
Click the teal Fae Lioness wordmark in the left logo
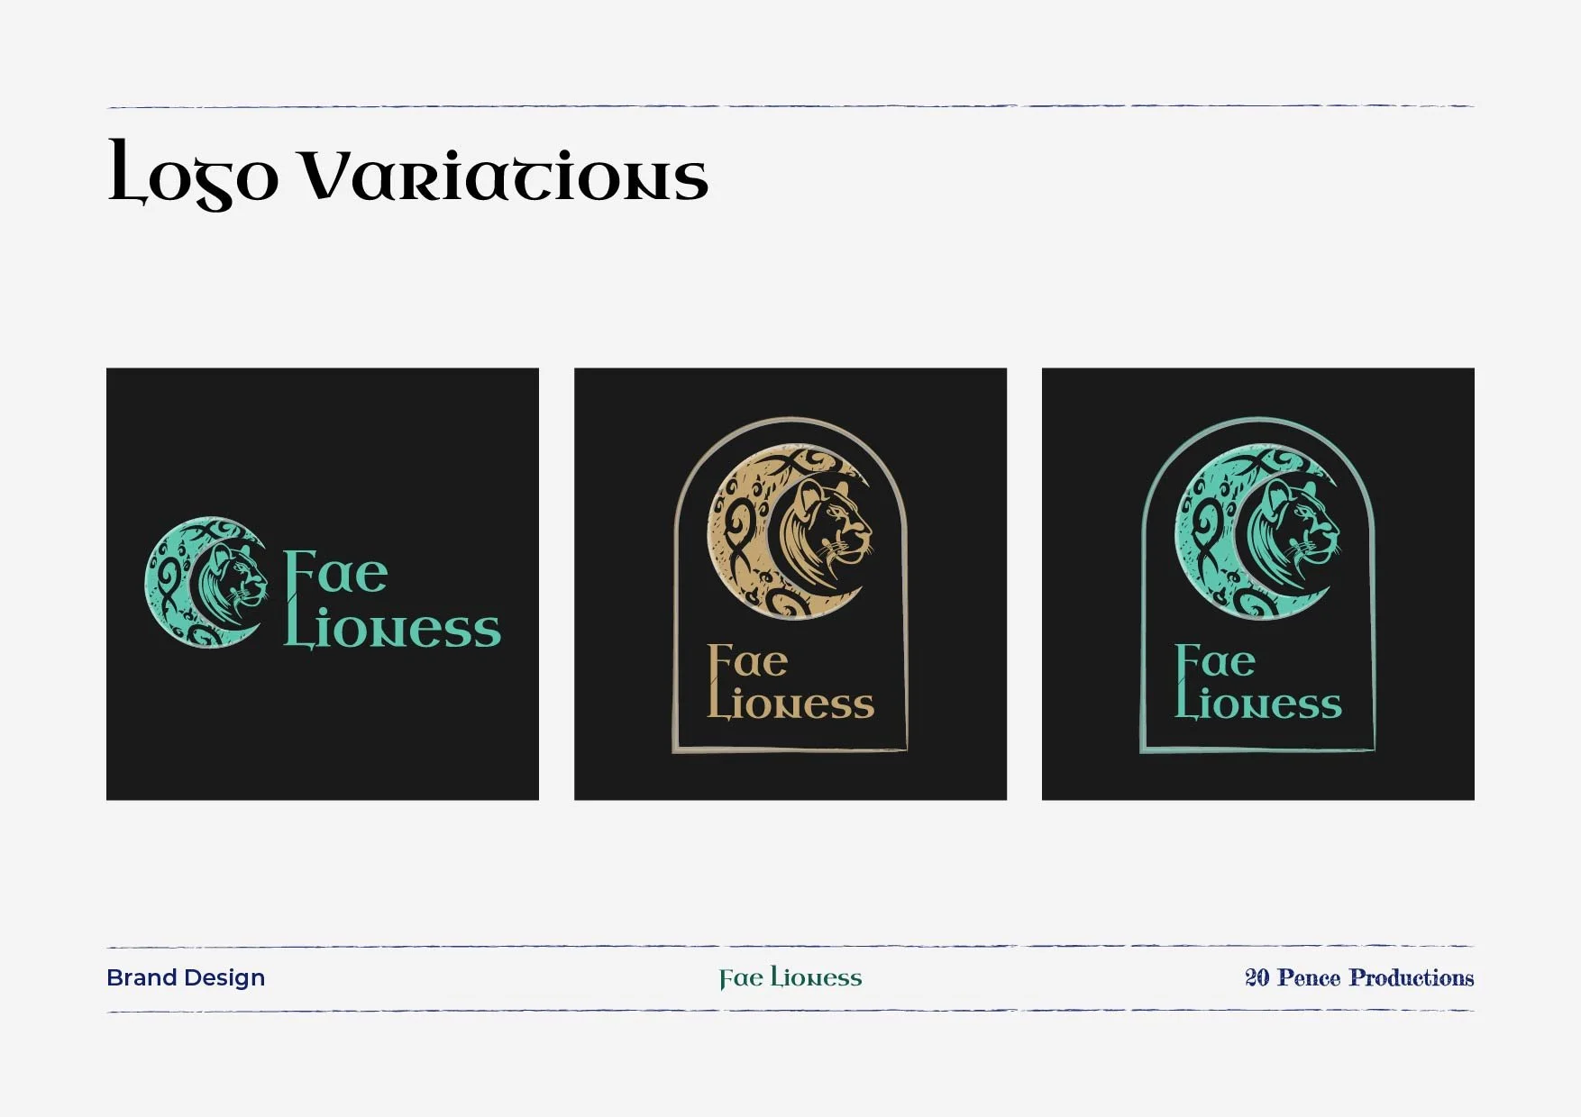[x=392, y=599]
